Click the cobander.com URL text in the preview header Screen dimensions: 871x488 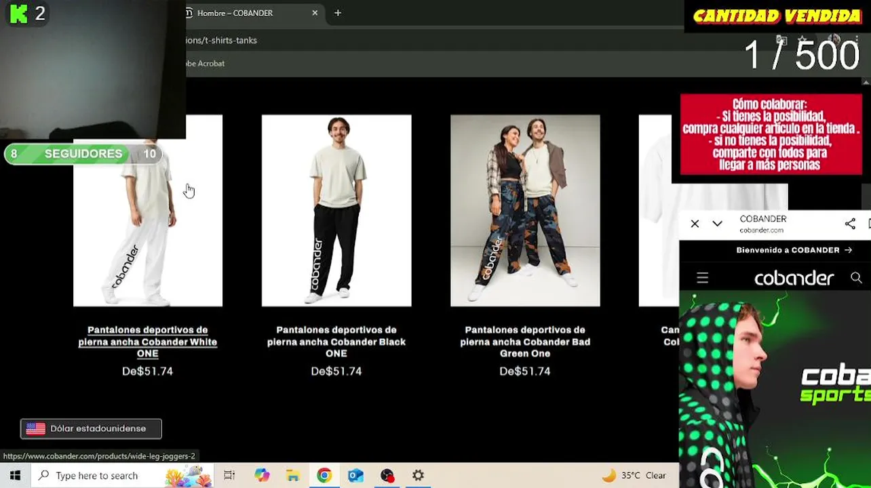[x=761, y=230]
